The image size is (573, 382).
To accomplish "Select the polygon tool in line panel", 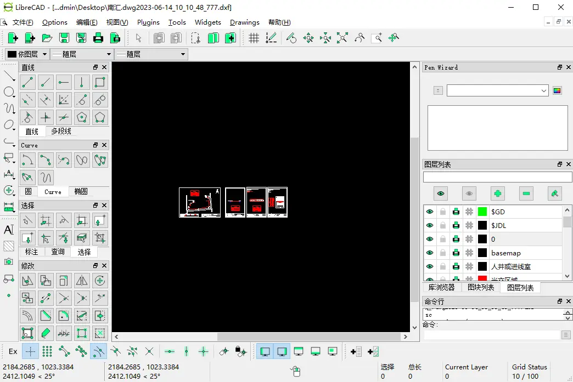I will tap(82, 117).
